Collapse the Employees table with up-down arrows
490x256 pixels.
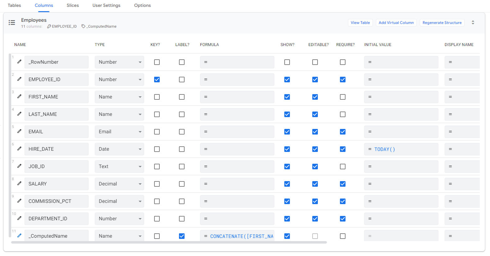[x=473, y=22]
